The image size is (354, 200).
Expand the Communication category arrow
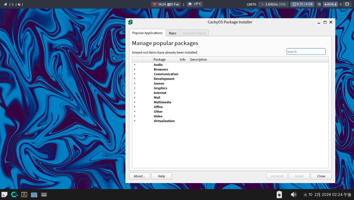135,74
